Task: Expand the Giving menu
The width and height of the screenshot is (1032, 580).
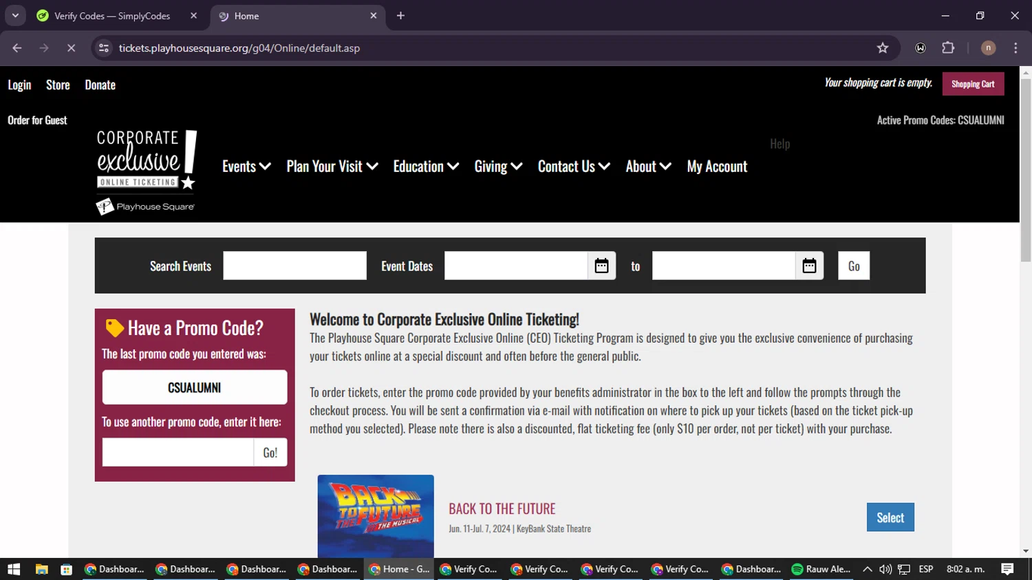Action: pyautogui.click(x=498, y=167)
